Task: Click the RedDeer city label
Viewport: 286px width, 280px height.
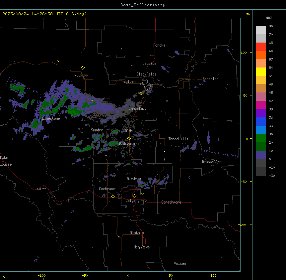Action: tap(146, 85)
